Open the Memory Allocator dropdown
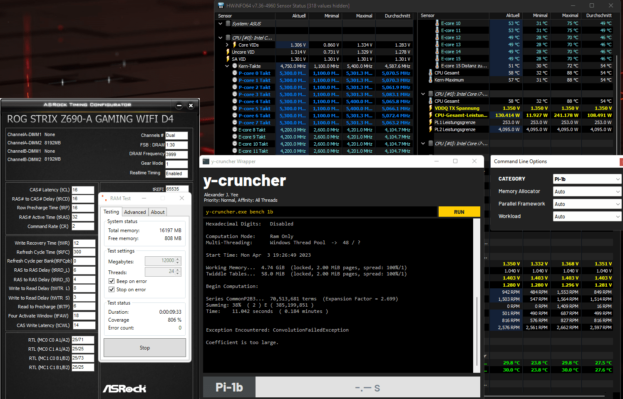This screenshot has height=399, width=623. click(x=587, y=191)
